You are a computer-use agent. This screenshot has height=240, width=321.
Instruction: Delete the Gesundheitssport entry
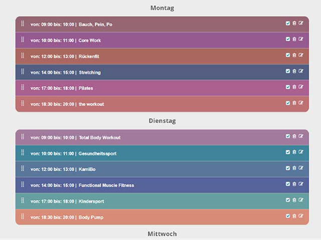[x=294, y=152]
